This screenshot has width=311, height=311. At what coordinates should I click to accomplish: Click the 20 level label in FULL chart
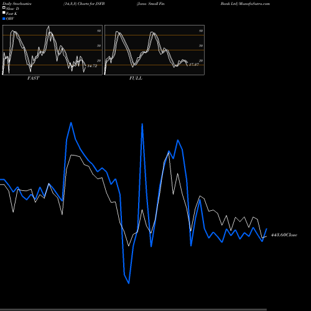coord(201,60)
